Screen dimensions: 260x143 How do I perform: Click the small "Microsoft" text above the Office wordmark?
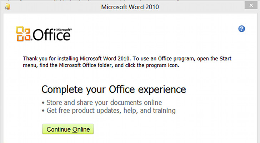click(x=64, y=30)
